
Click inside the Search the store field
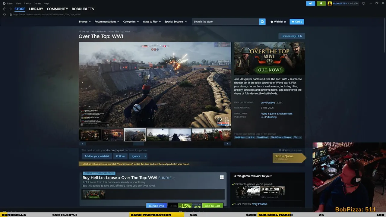tap(225, 22)
